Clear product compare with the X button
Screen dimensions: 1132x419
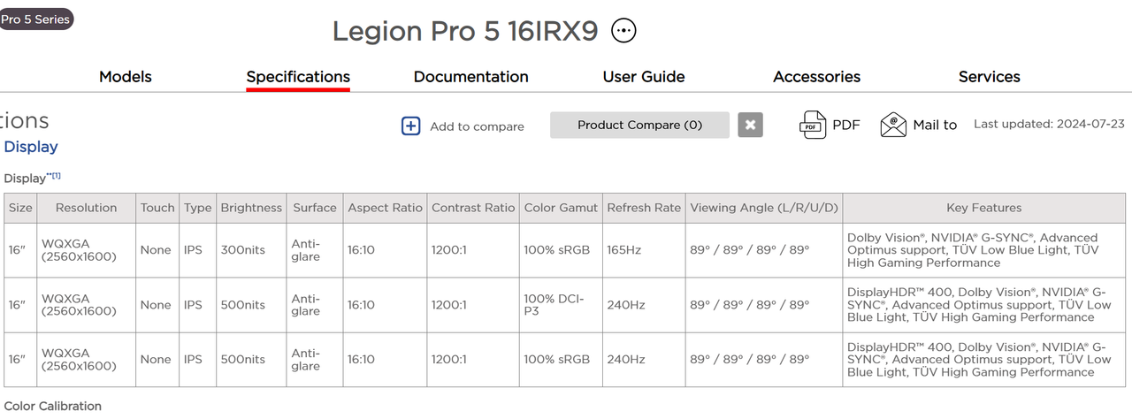tap(750, 125)
